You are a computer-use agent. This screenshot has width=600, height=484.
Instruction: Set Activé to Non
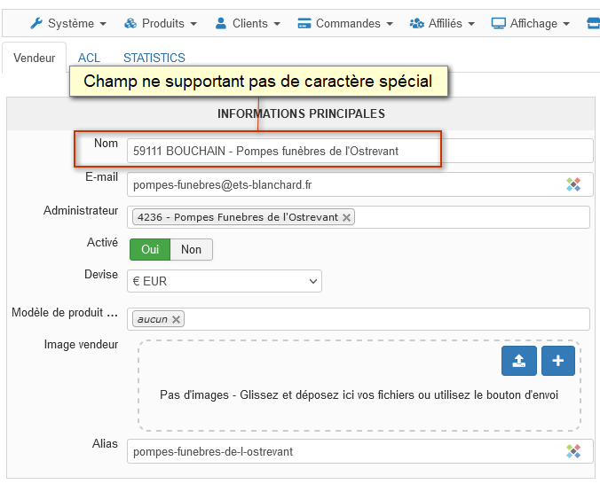[191, 249]
